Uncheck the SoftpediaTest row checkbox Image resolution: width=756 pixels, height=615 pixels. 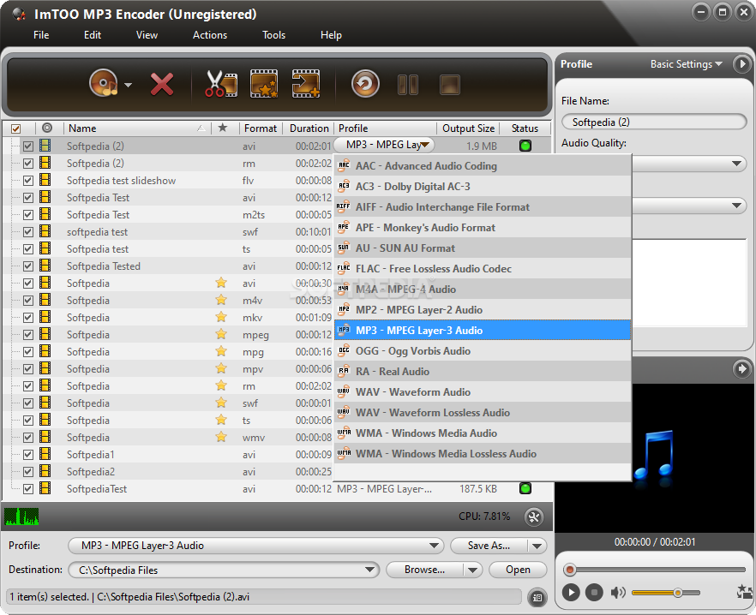(x=28, y=489)
